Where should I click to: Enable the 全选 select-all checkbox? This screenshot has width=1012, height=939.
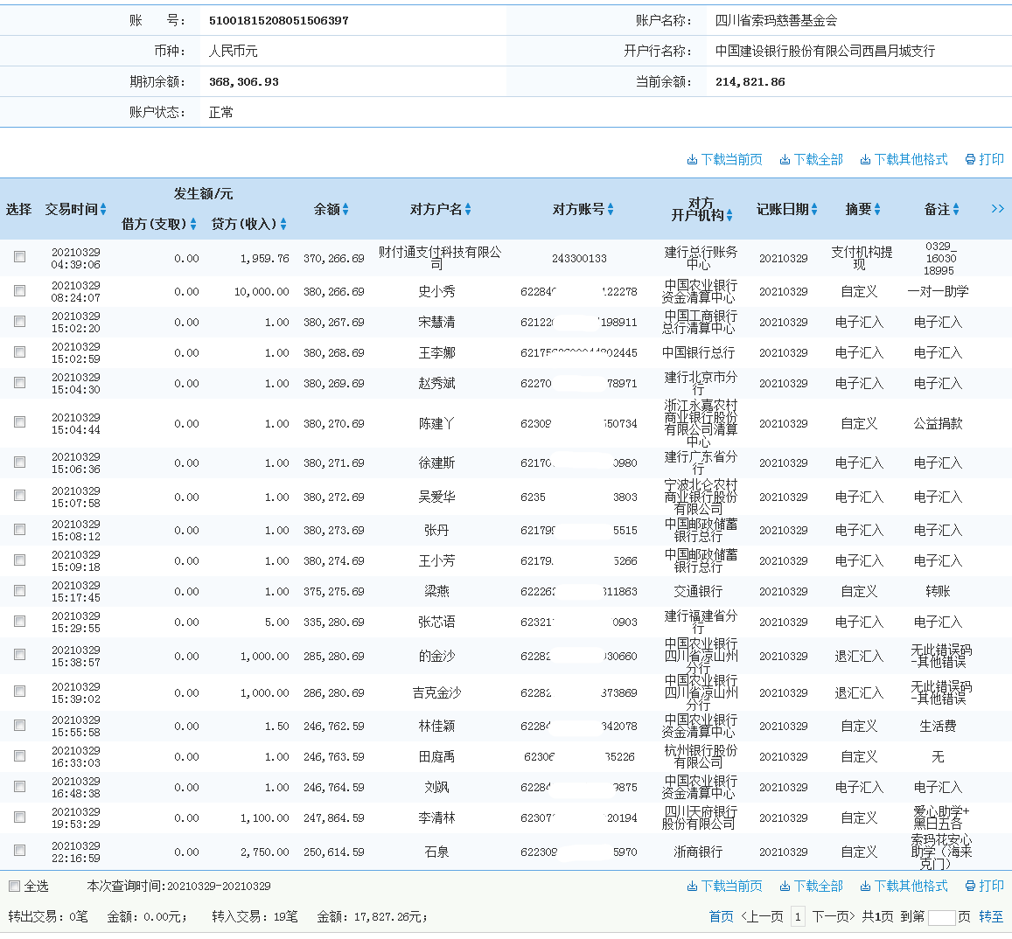coord(14,885)
